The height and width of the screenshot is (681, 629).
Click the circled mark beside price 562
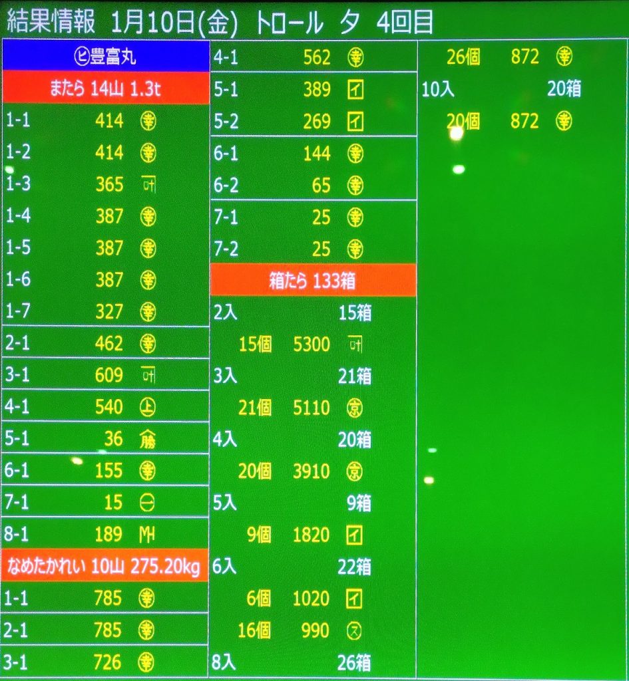[356, 58]
